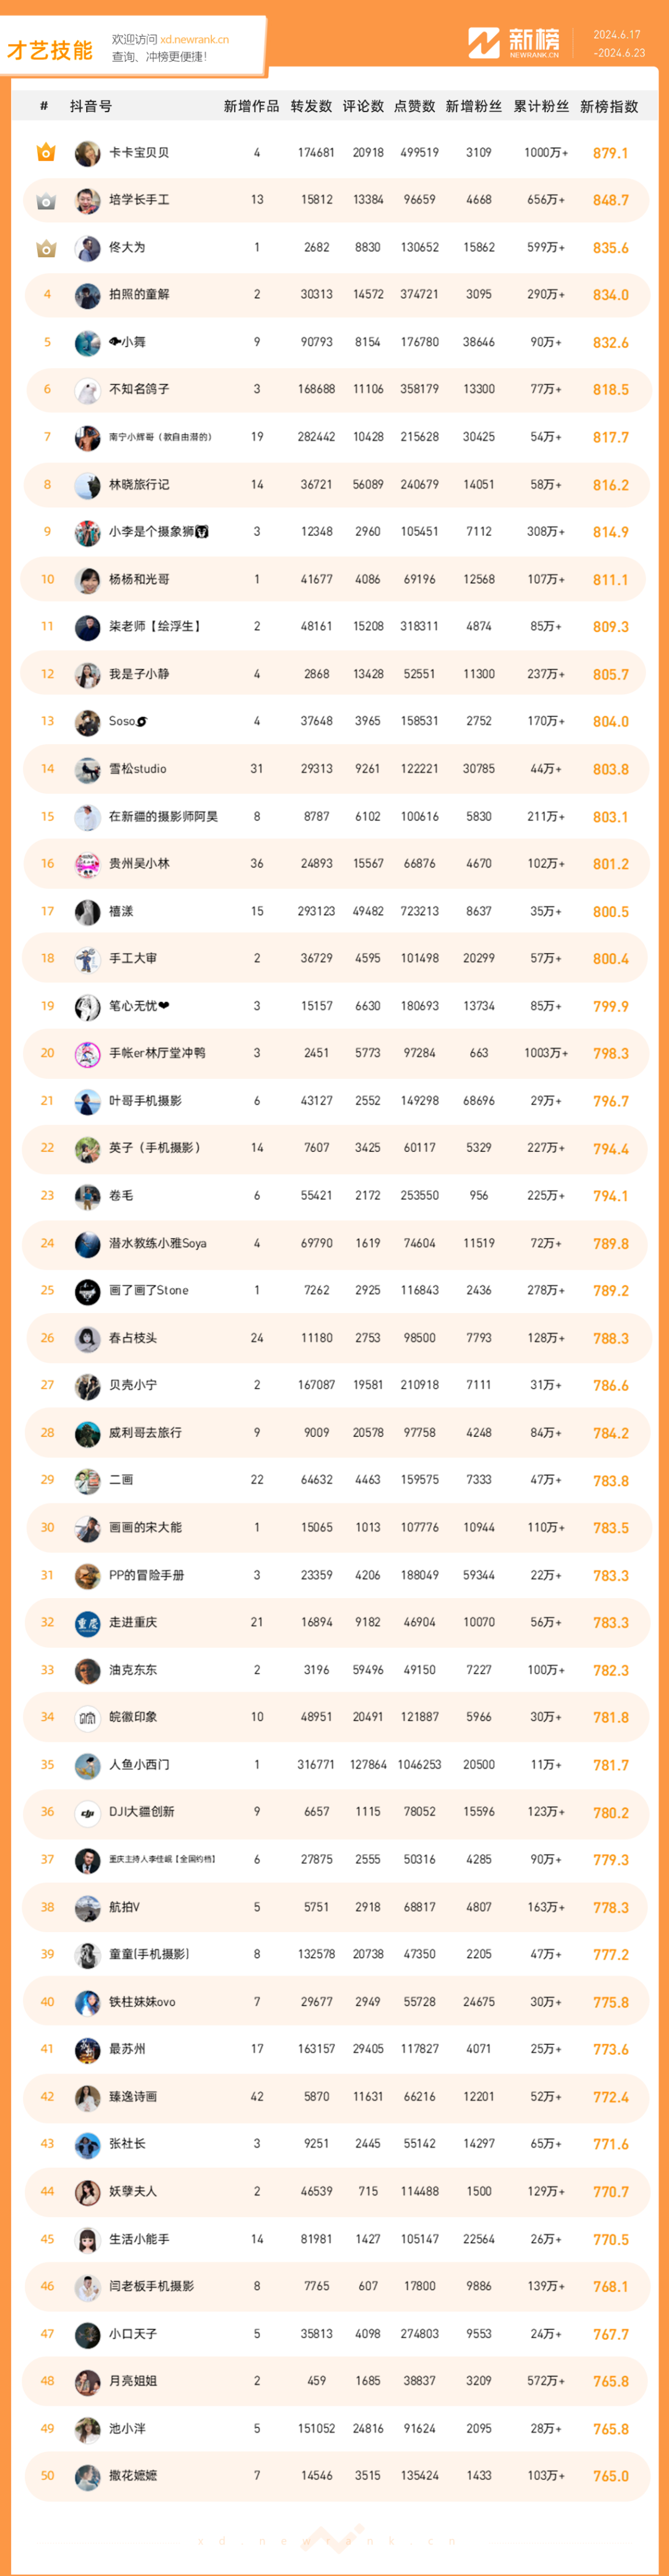
Task: Click the 才艺技能 category title
Action: tap(49, 50)
